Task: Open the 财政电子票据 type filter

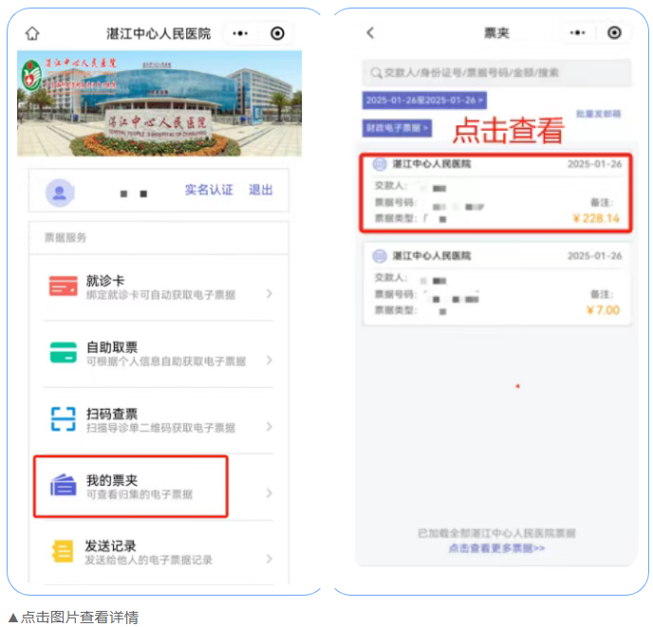Action: [397, 128]
